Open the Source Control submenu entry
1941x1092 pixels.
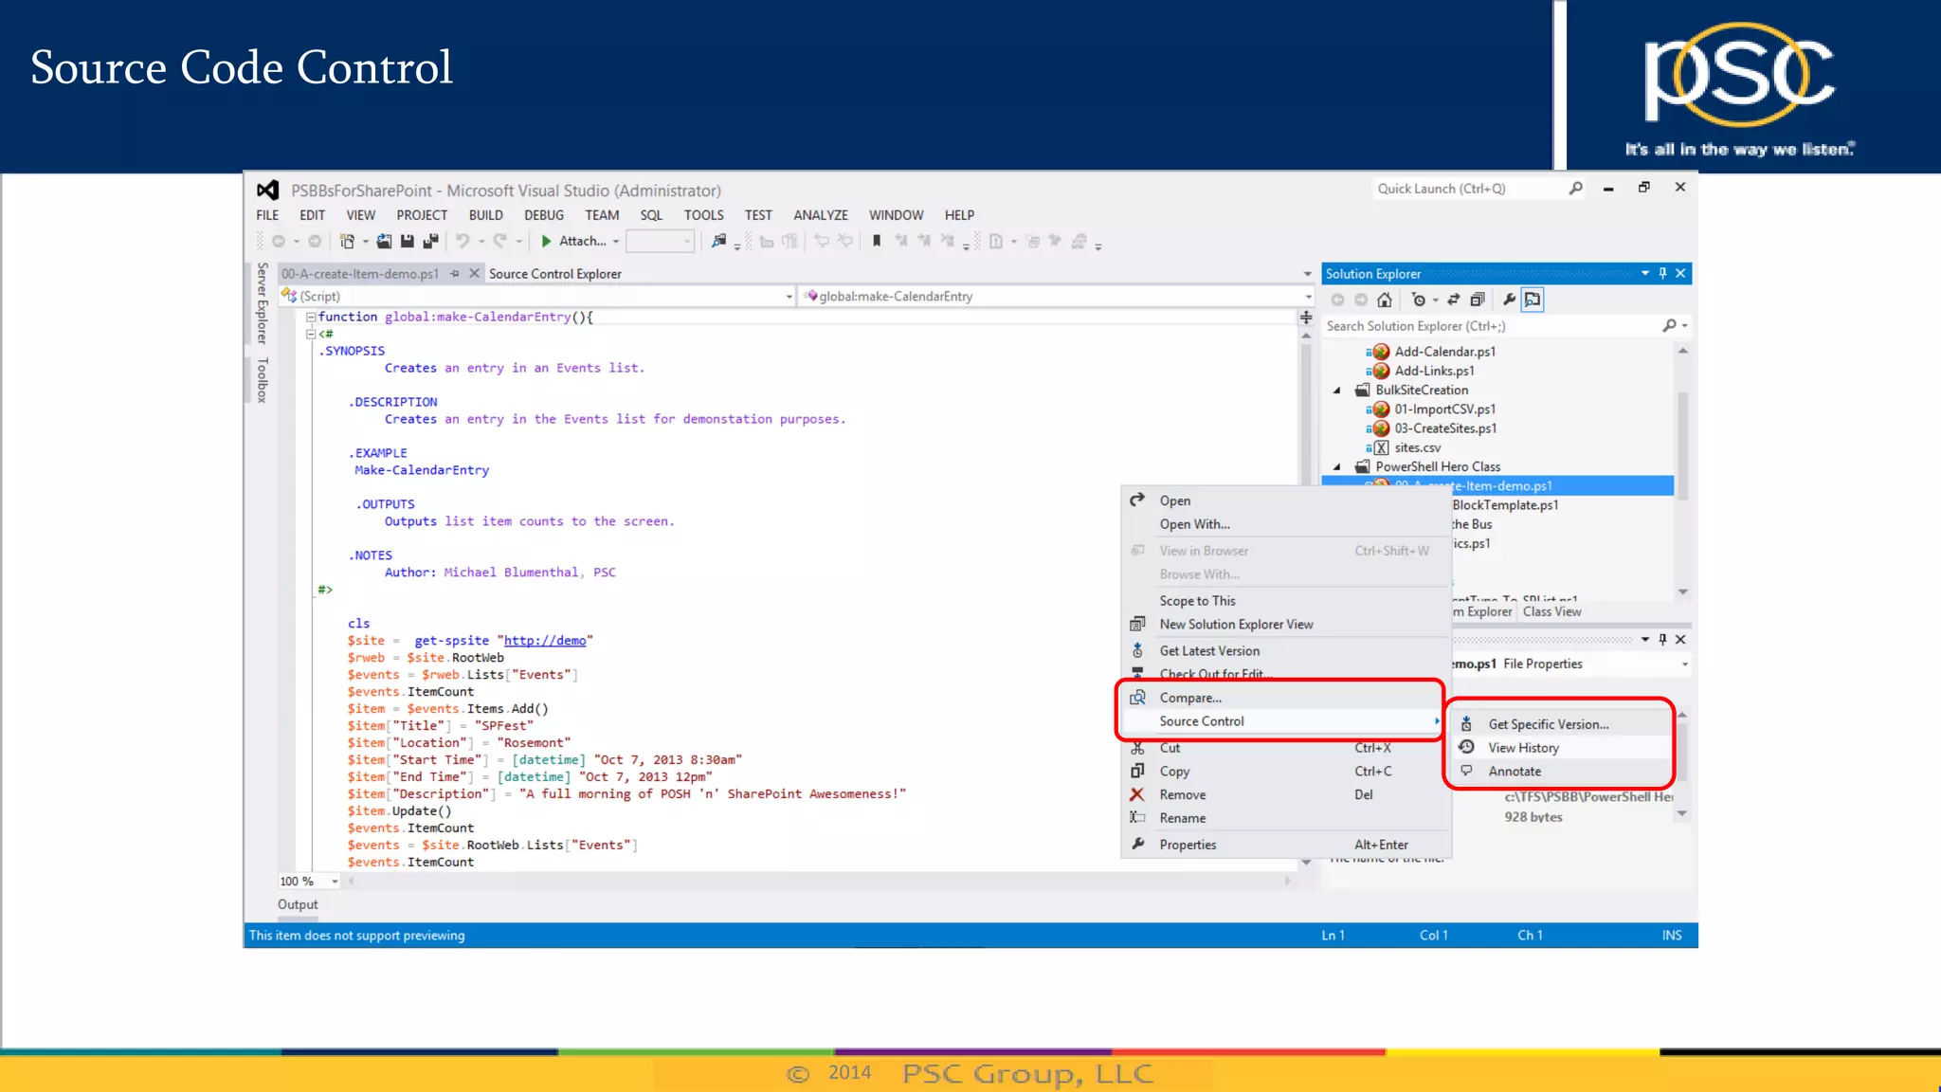1285,721
